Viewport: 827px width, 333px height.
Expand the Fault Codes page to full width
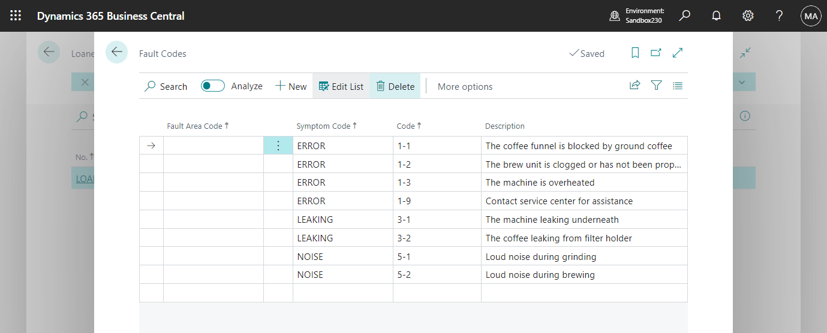coord(678,53)
